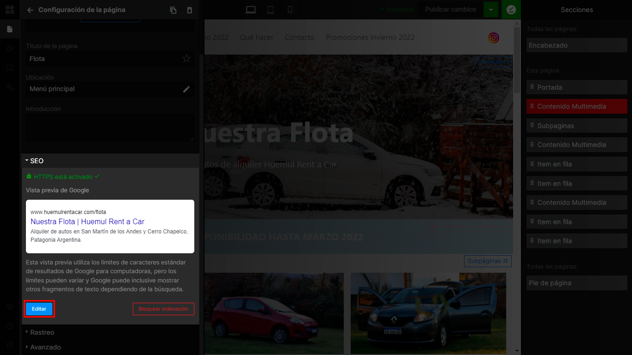632x355 pixels.
Task: Click the Contacto menu item
Action: [x=299, y=37]
